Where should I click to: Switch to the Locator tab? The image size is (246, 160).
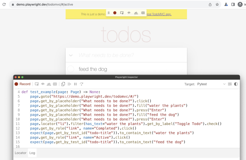pyautogui.click(x=20, y=152)
